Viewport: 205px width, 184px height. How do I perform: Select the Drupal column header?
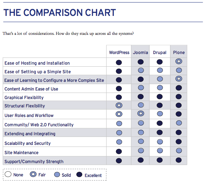tap(160, 52)
